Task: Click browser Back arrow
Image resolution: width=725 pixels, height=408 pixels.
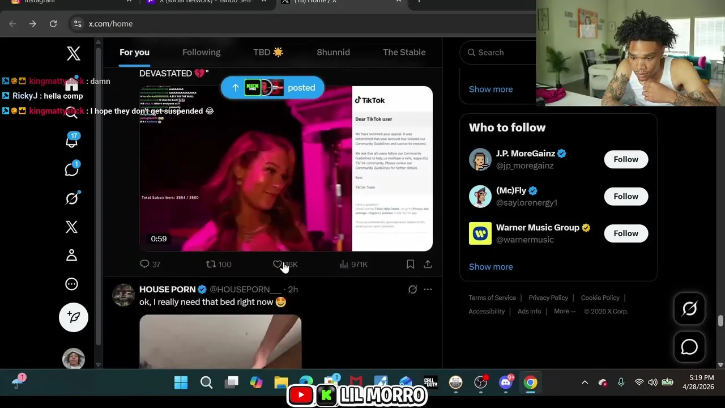Action: coord(12,24)
